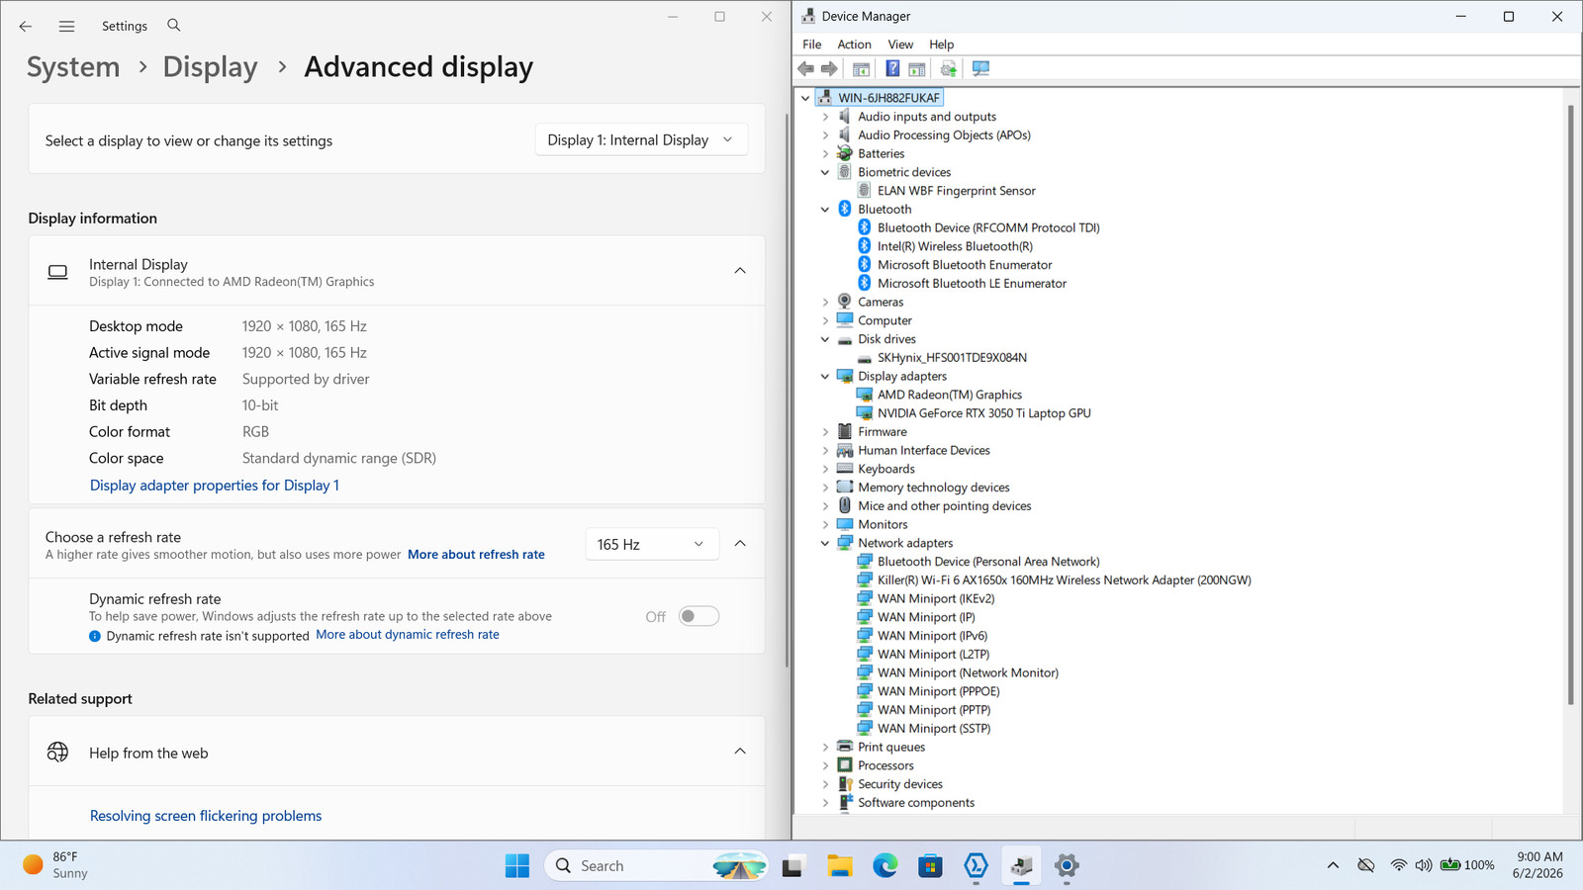Select Intel(R) Wireless Bluetooth(R) device
Viewport: 1583px width, 890px height.
[955, 246]
